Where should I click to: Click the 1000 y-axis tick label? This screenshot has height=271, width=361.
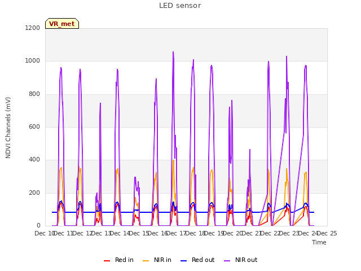[33, 61]
